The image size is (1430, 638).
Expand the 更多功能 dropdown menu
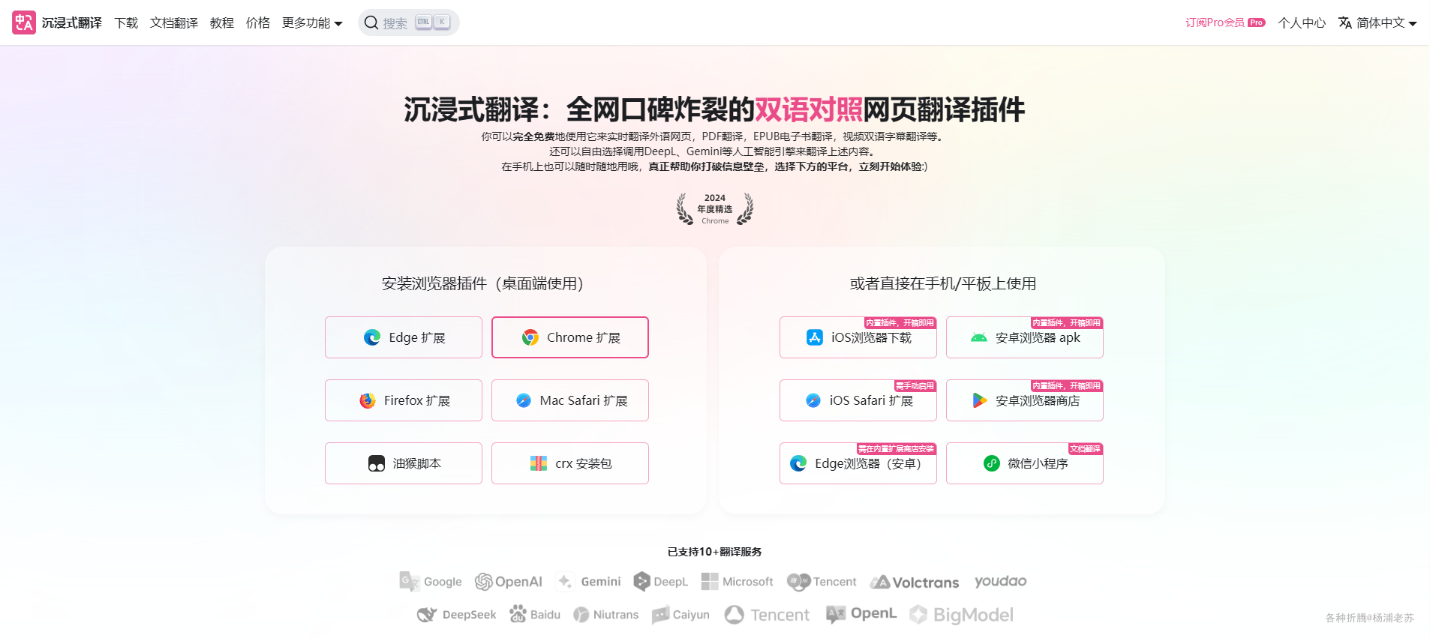click(312, 22)
